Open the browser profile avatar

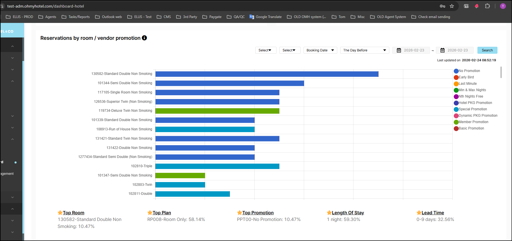[x=503, y=6]
